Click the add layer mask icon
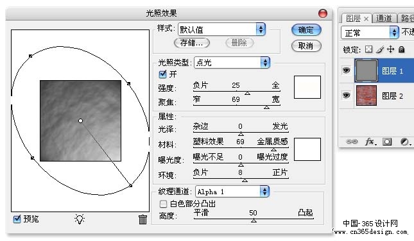Image resolution: width=414 pixels, height=241 pixels. pos(387,142)
